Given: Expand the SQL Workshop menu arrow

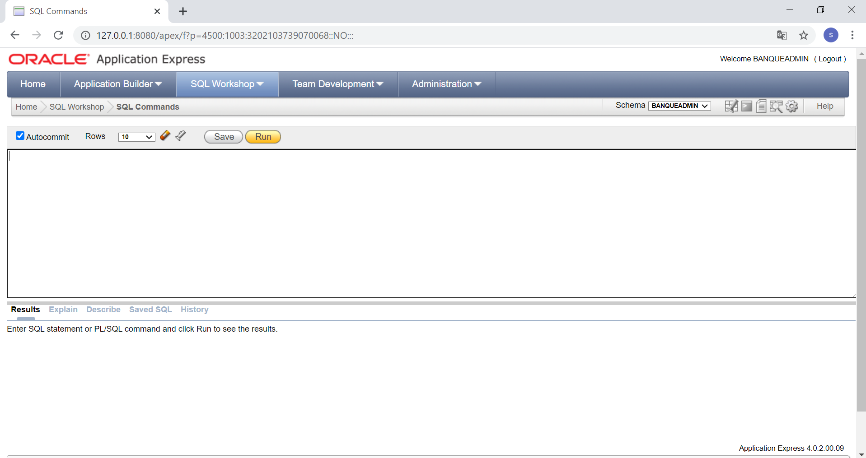Looking at the screenshot, I should coord(260,84).
